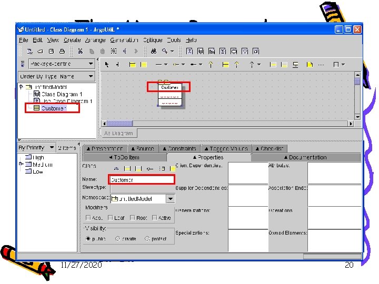Switch to the Documentation tab
The image size is (379, 284).
(306, 157)
